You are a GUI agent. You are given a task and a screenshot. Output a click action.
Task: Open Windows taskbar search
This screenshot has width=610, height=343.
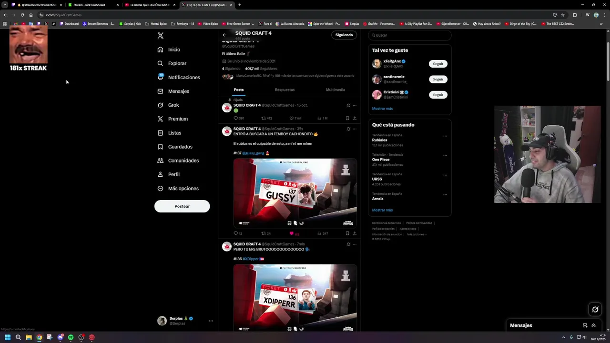click(x=18, y=337)
